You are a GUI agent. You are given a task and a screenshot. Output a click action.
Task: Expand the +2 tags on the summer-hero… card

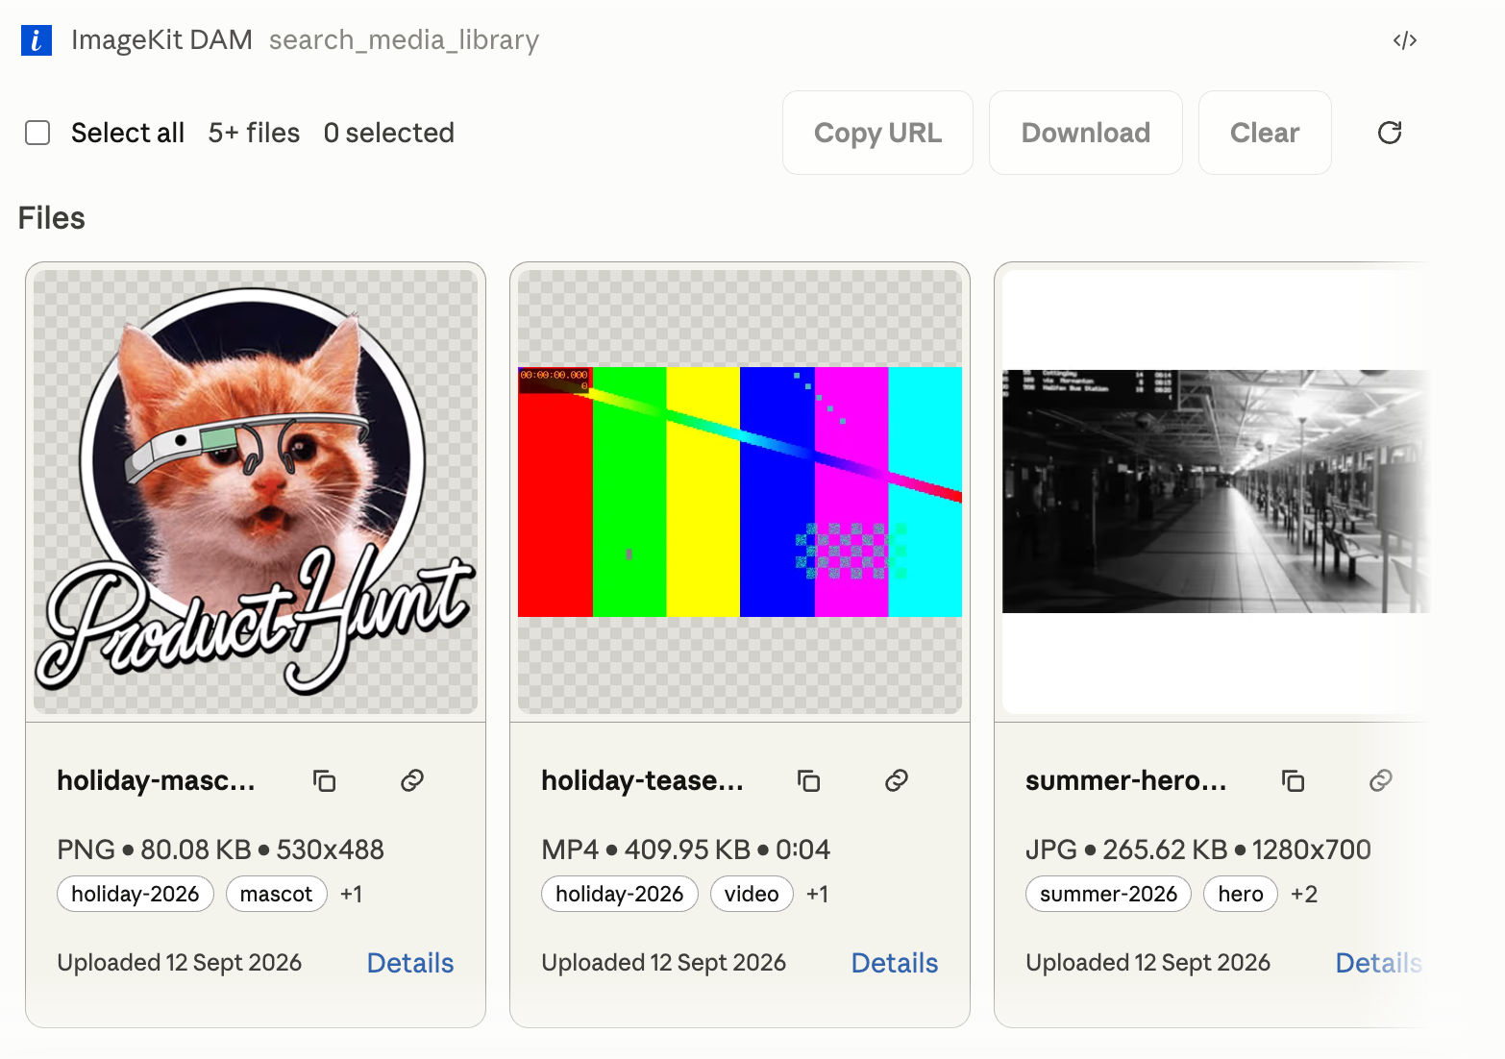tap(1304, 894)
